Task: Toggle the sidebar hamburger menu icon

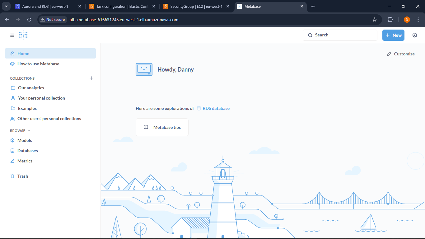Action: [x=12, y=35]
